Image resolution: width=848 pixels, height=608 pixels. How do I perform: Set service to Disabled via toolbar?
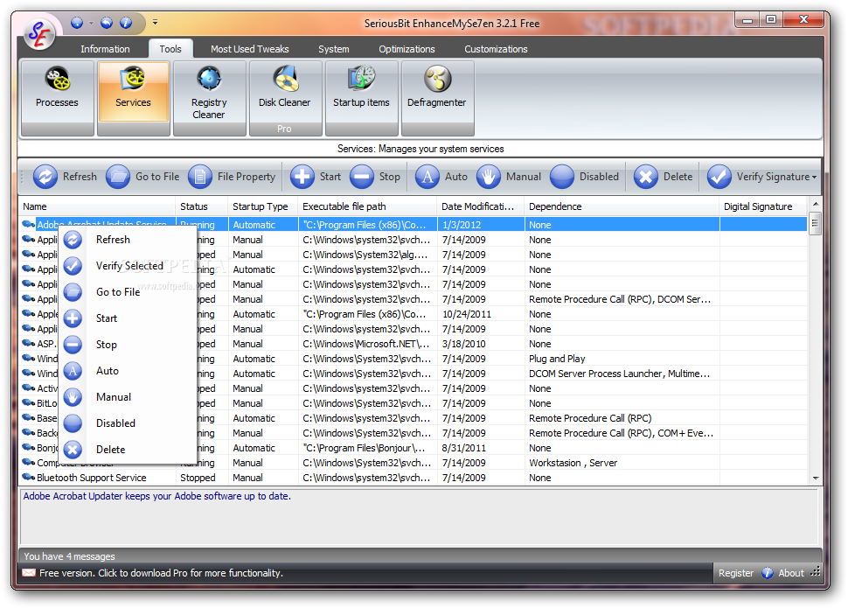(x=585, y=177)
